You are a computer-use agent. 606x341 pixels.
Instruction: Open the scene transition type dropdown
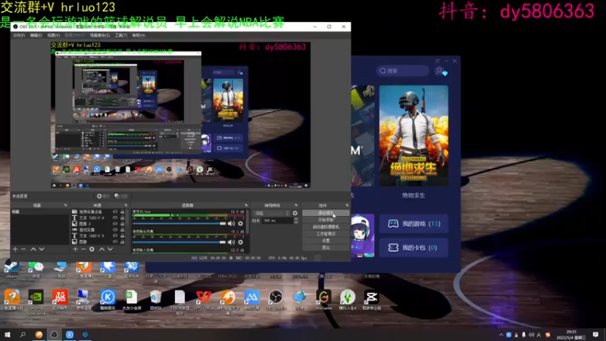click(x=271, y=213)
